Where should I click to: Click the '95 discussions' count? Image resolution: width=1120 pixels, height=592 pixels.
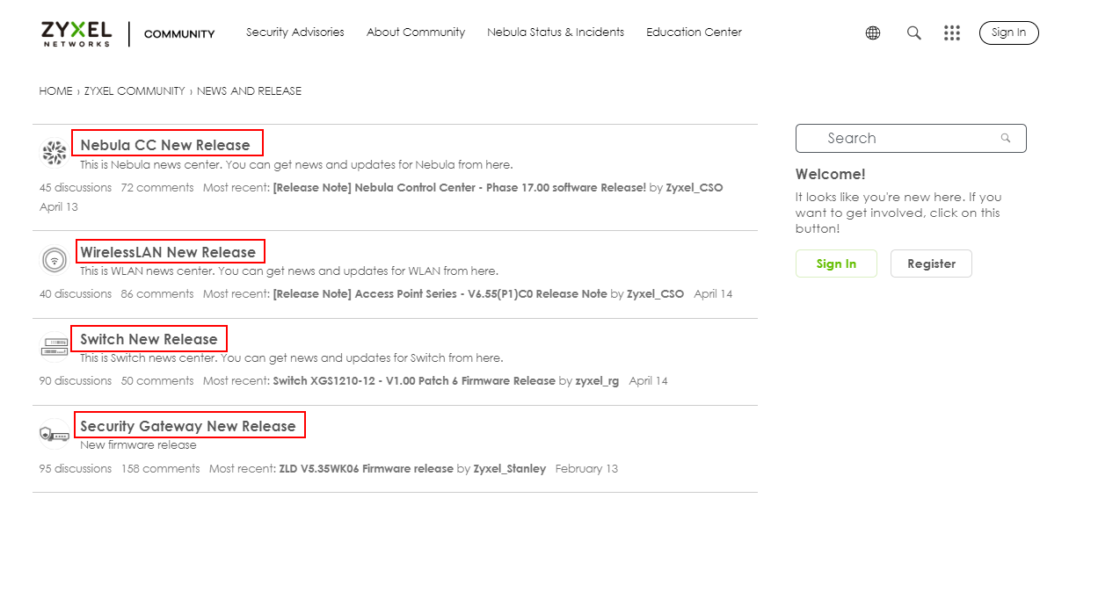tap(76, 469)
